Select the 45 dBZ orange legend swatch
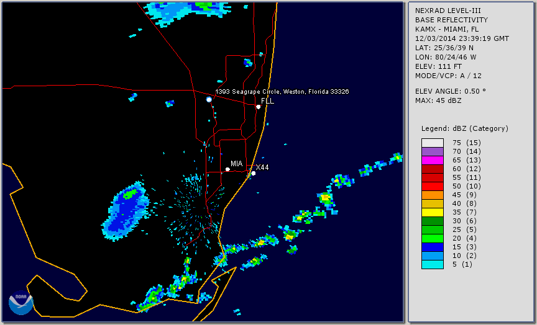537x325 pixels. (433, 195)
